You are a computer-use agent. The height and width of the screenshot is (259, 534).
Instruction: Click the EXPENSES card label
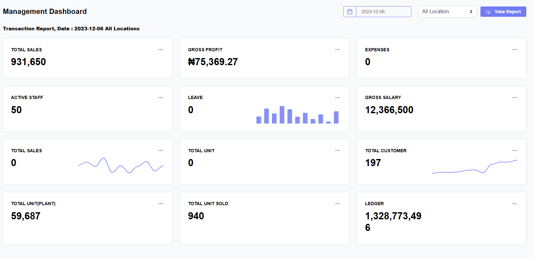coord(377,50)
